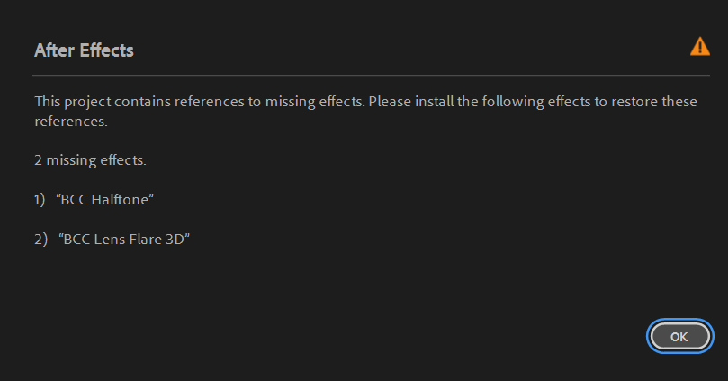Select the "BCC Halftone" missing effect entry
The width and height of the screenshot is (728, 381).
[x=105, y=200]
